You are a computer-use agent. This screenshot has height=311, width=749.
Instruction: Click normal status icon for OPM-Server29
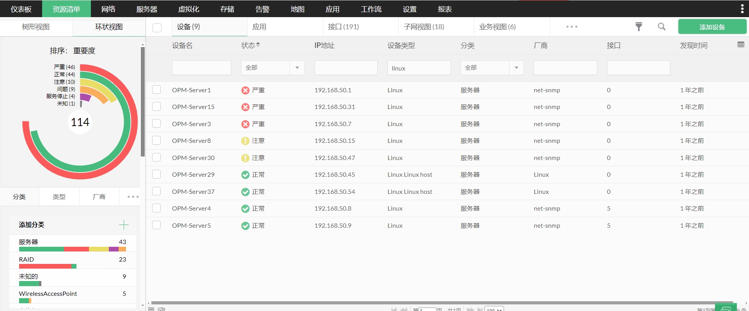(x=245, y=175)
